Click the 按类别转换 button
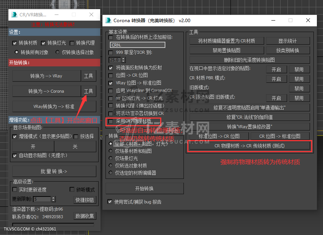This screenshot has width=323, height=235. point(288,50)
